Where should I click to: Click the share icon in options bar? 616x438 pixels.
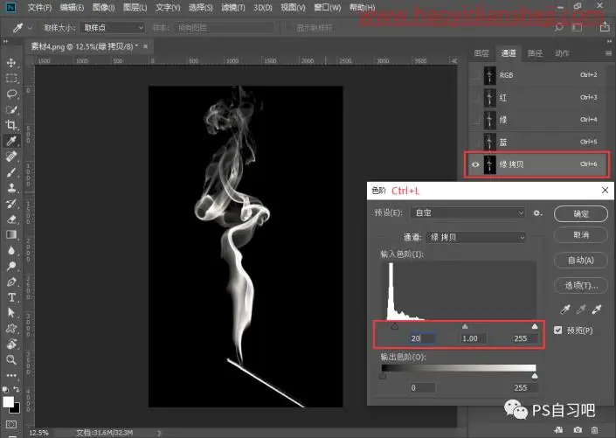(605, 27)
